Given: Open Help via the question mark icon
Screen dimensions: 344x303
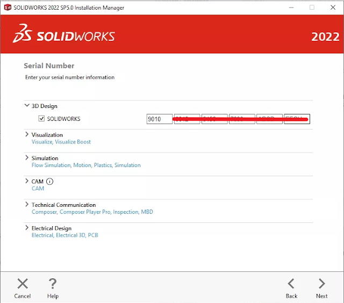Looking at the screenshot, I should click(x=53, y=284).
